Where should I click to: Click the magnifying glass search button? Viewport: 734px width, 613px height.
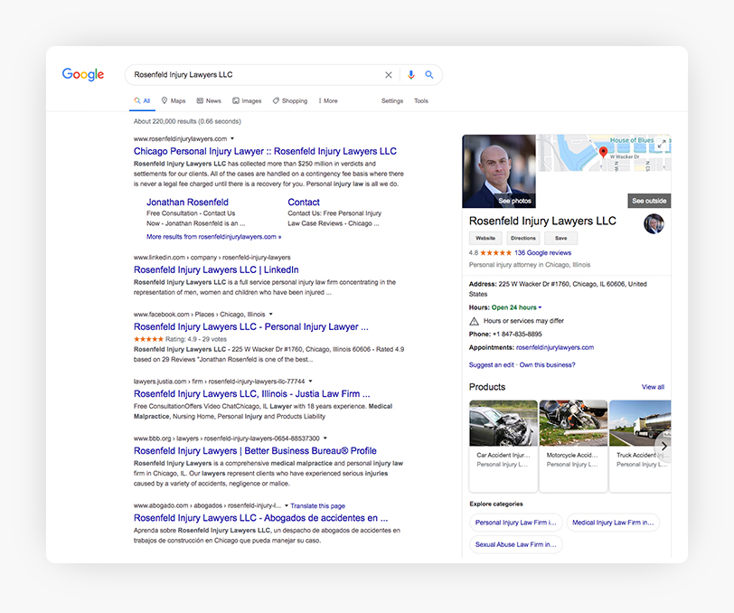429,75
